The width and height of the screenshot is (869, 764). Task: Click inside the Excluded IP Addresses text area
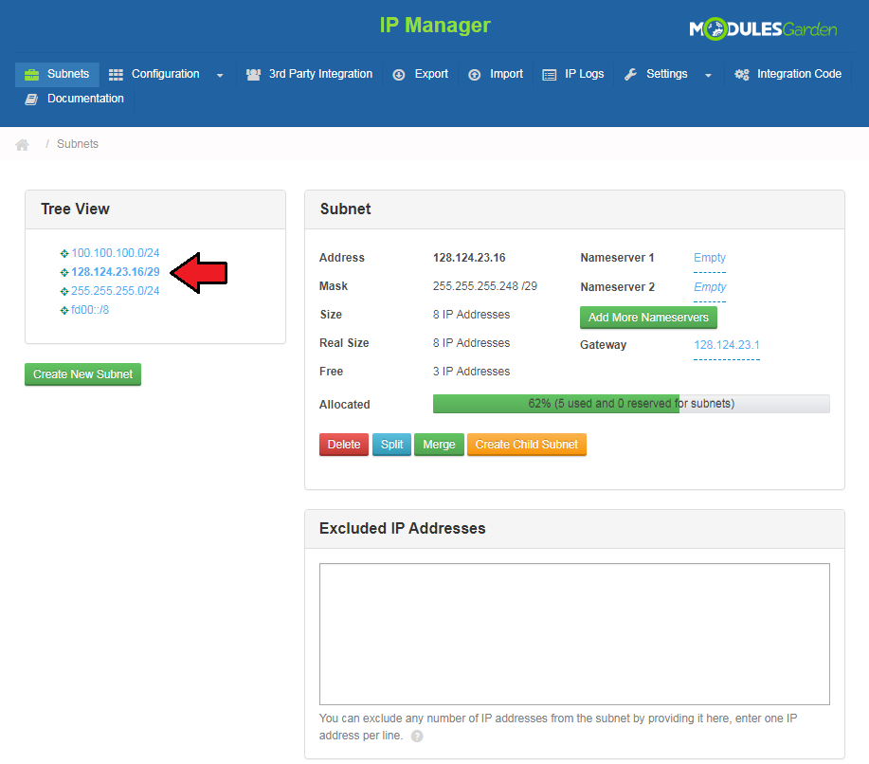(574, 633)
